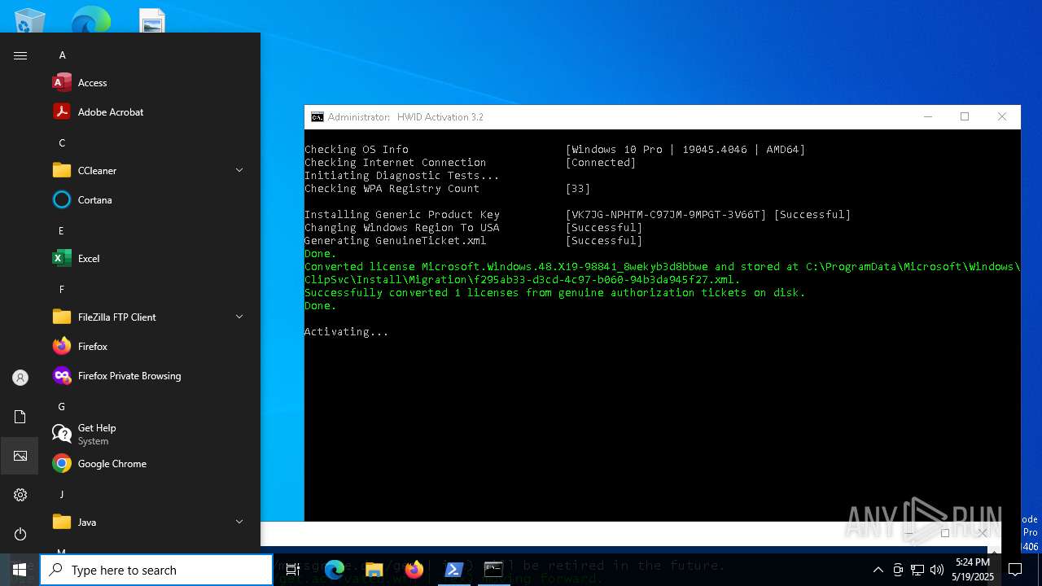Open Settings via the Start gear icon
Viewport: 1042px width, 586px height.
(20, 495)
